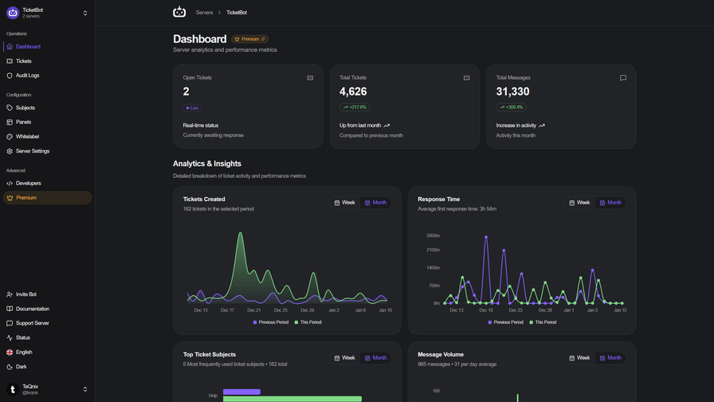Click the Premium badge beside Dashboard title
The image size is (714, 402).
(250, 39)
